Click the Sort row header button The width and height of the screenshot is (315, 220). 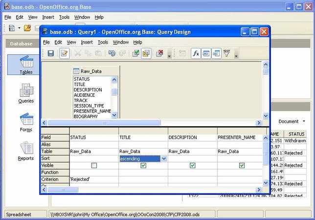tap(55, 158)
